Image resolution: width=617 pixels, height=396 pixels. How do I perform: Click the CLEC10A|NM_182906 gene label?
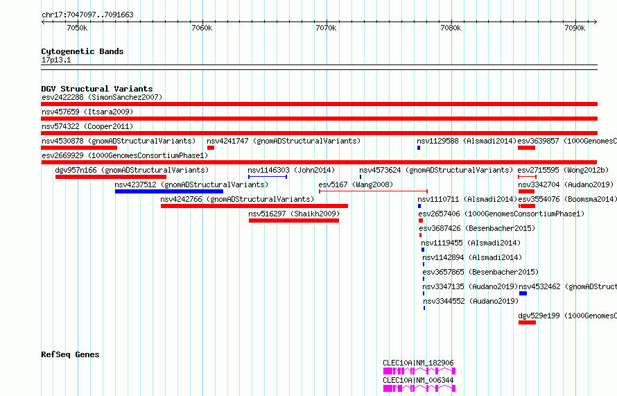418,363
